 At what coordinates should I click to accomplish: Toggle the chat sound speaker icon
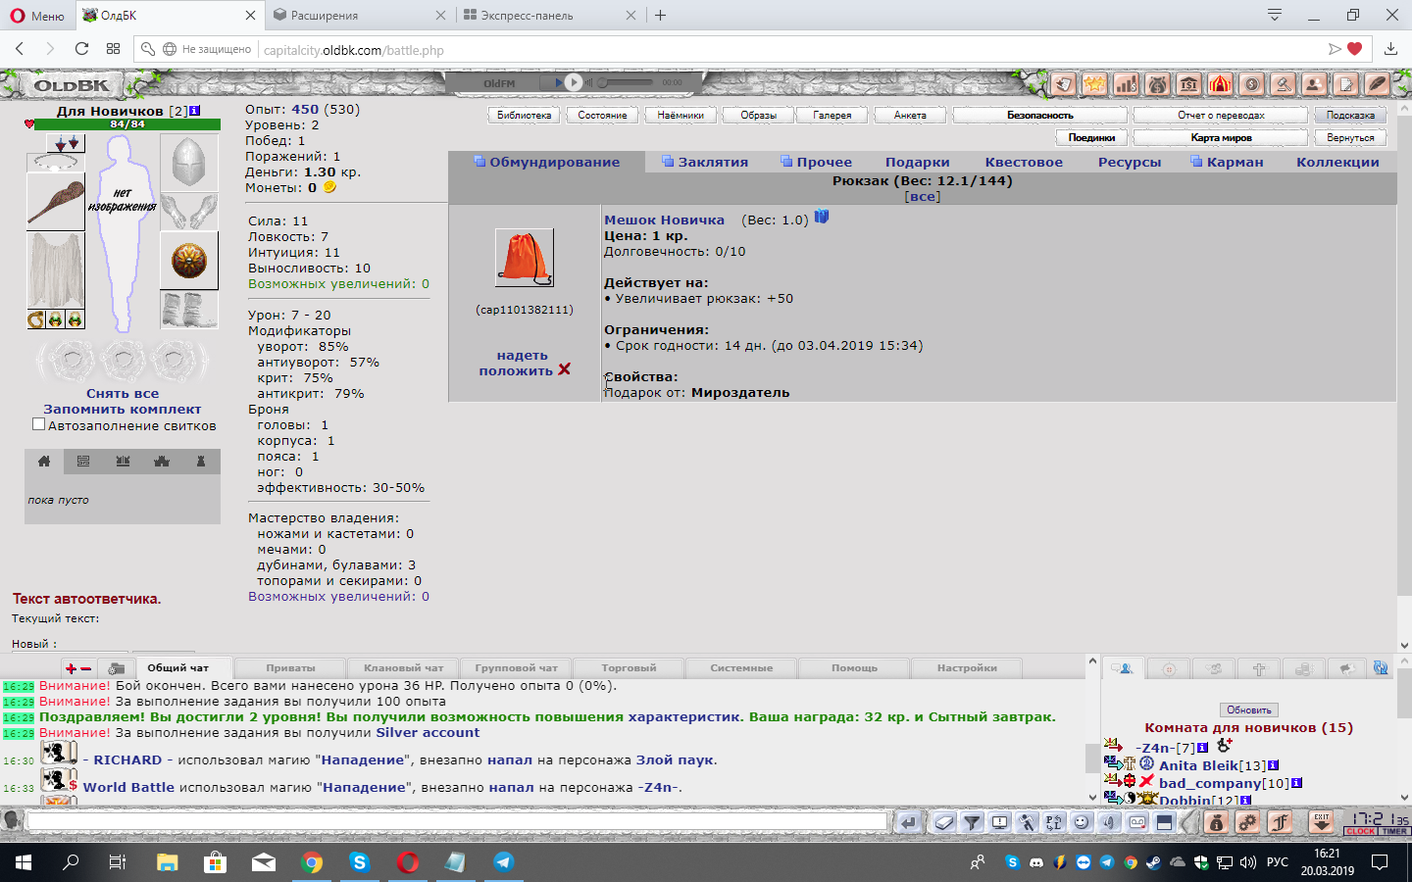click(1109, 822)
